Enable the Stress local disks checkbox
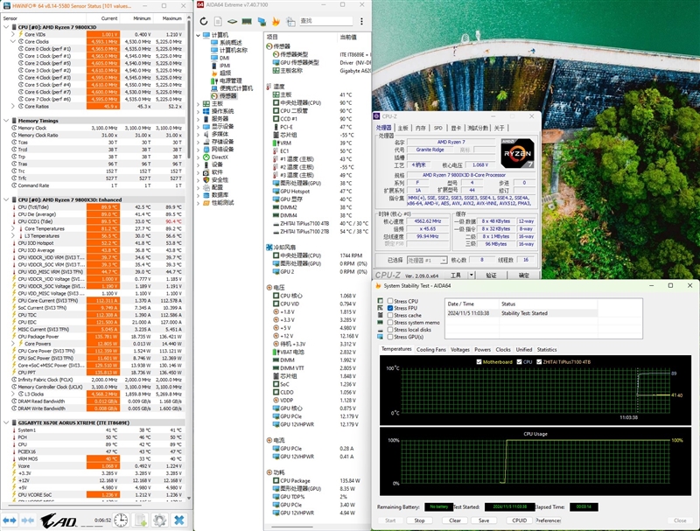700x531 pixels. [x=390, y=330]
